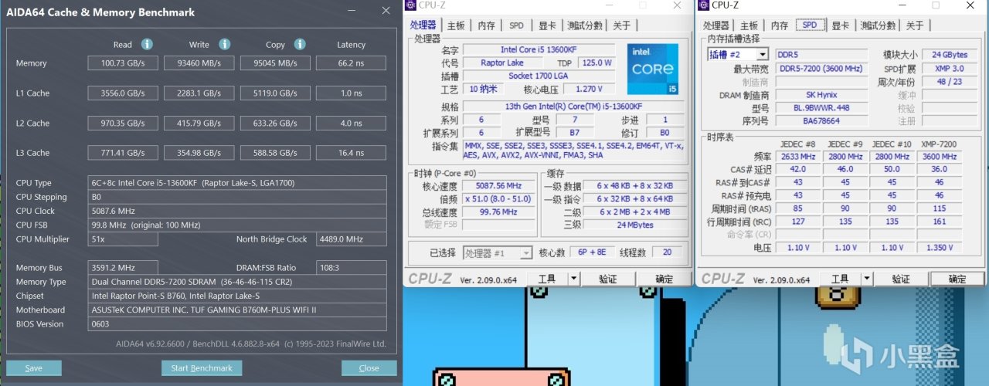Click the Memory Bus value 3591.2 MHz
Screen dimensions: 989x386
coord(123,268)
